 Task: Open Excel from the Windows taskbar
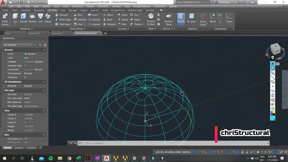[79, 158]
